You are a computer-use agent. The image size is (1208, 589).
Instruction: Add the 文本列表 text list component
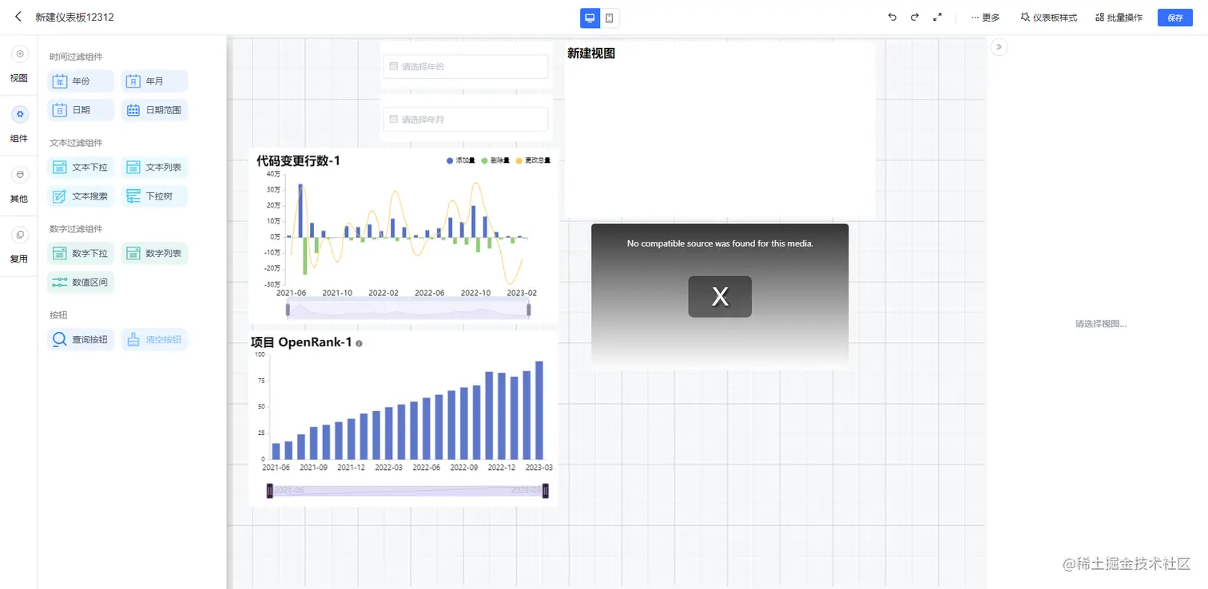154,168
